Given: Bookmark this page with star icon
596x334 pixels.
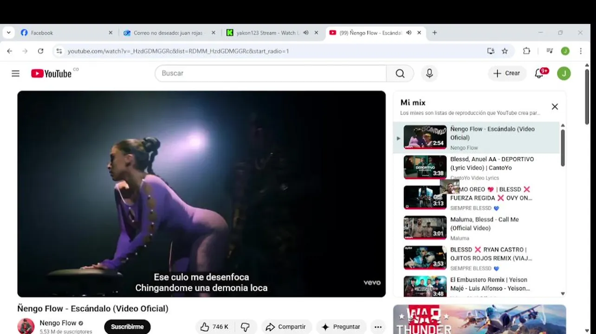Looking at the screenshot, I should pos(505,51).
